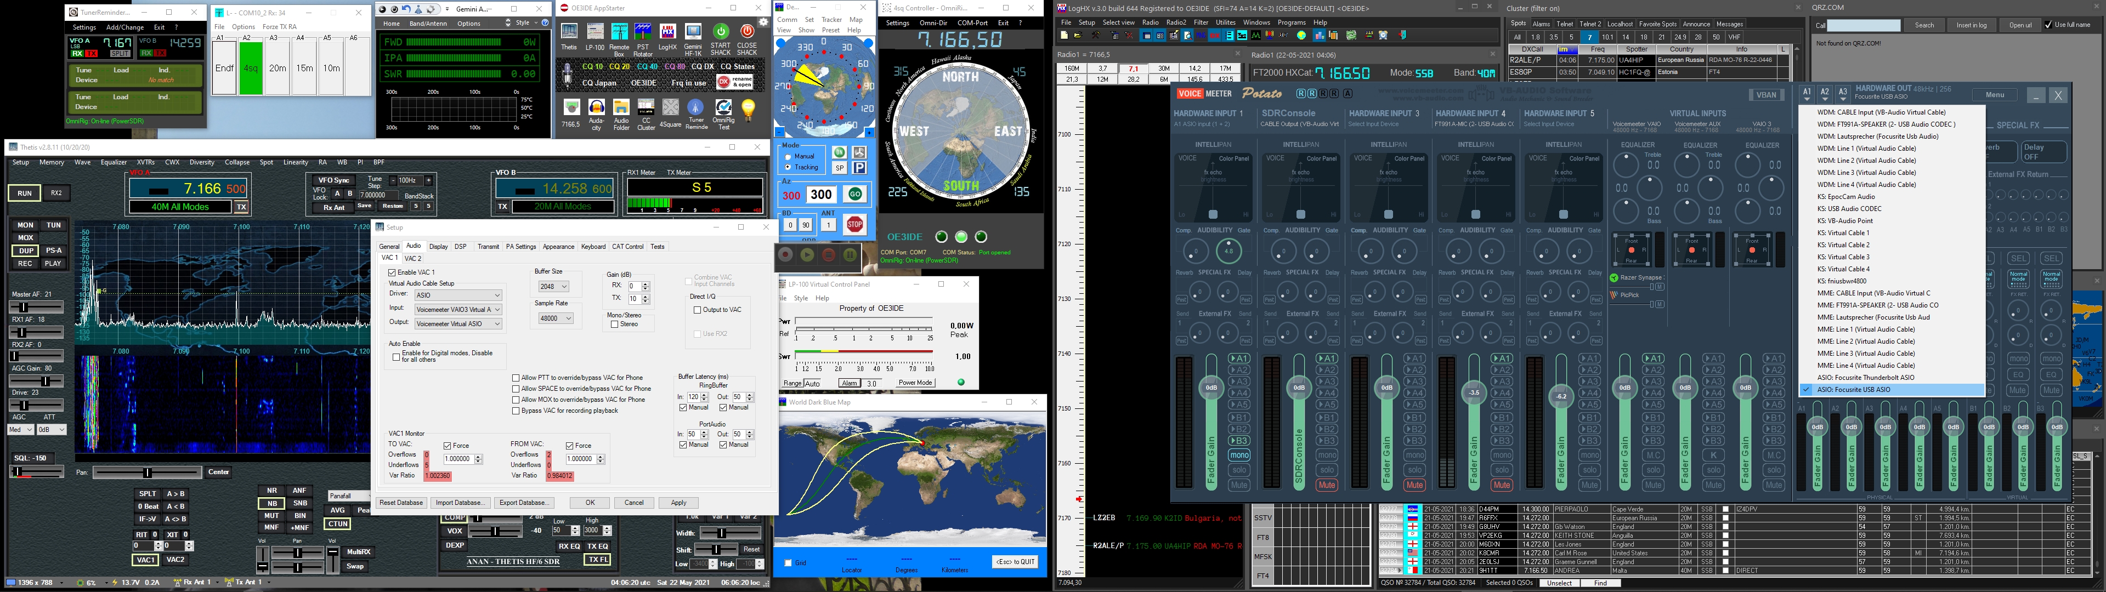Uncheck Enable VAC 1 checkbox
Image resolution: width=2106 pixels, height=592 pixels.
pyautogui.click(x=393, y=272)
